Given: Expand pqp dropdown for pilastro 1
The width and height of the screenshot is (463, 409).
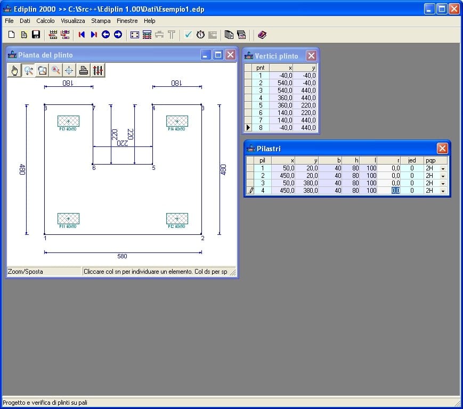Looking at the screenshot, I should point(442,168).
